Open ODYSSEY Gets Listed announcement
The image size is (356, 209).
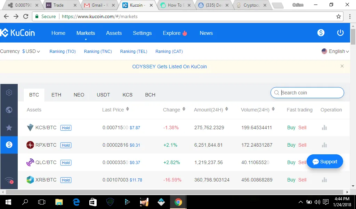click(170, 67)
